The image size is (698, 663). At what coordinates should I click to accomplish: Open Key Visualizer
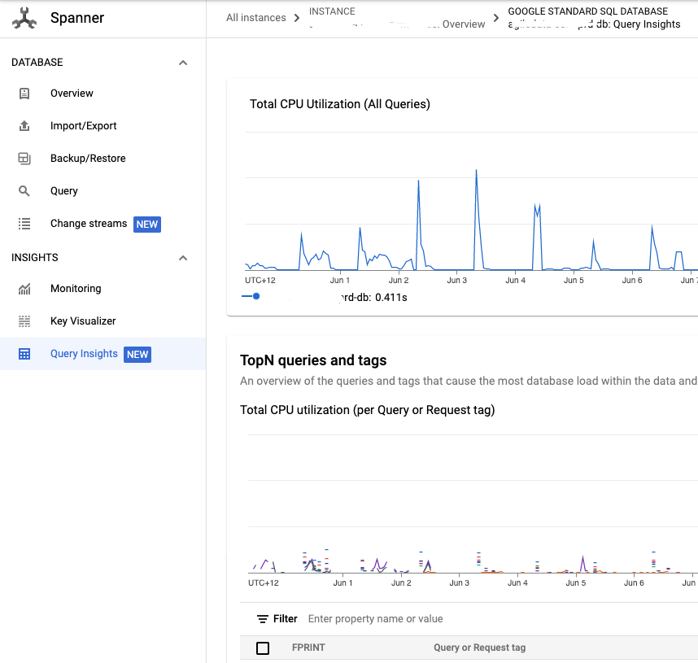click(x=83, y=321)
